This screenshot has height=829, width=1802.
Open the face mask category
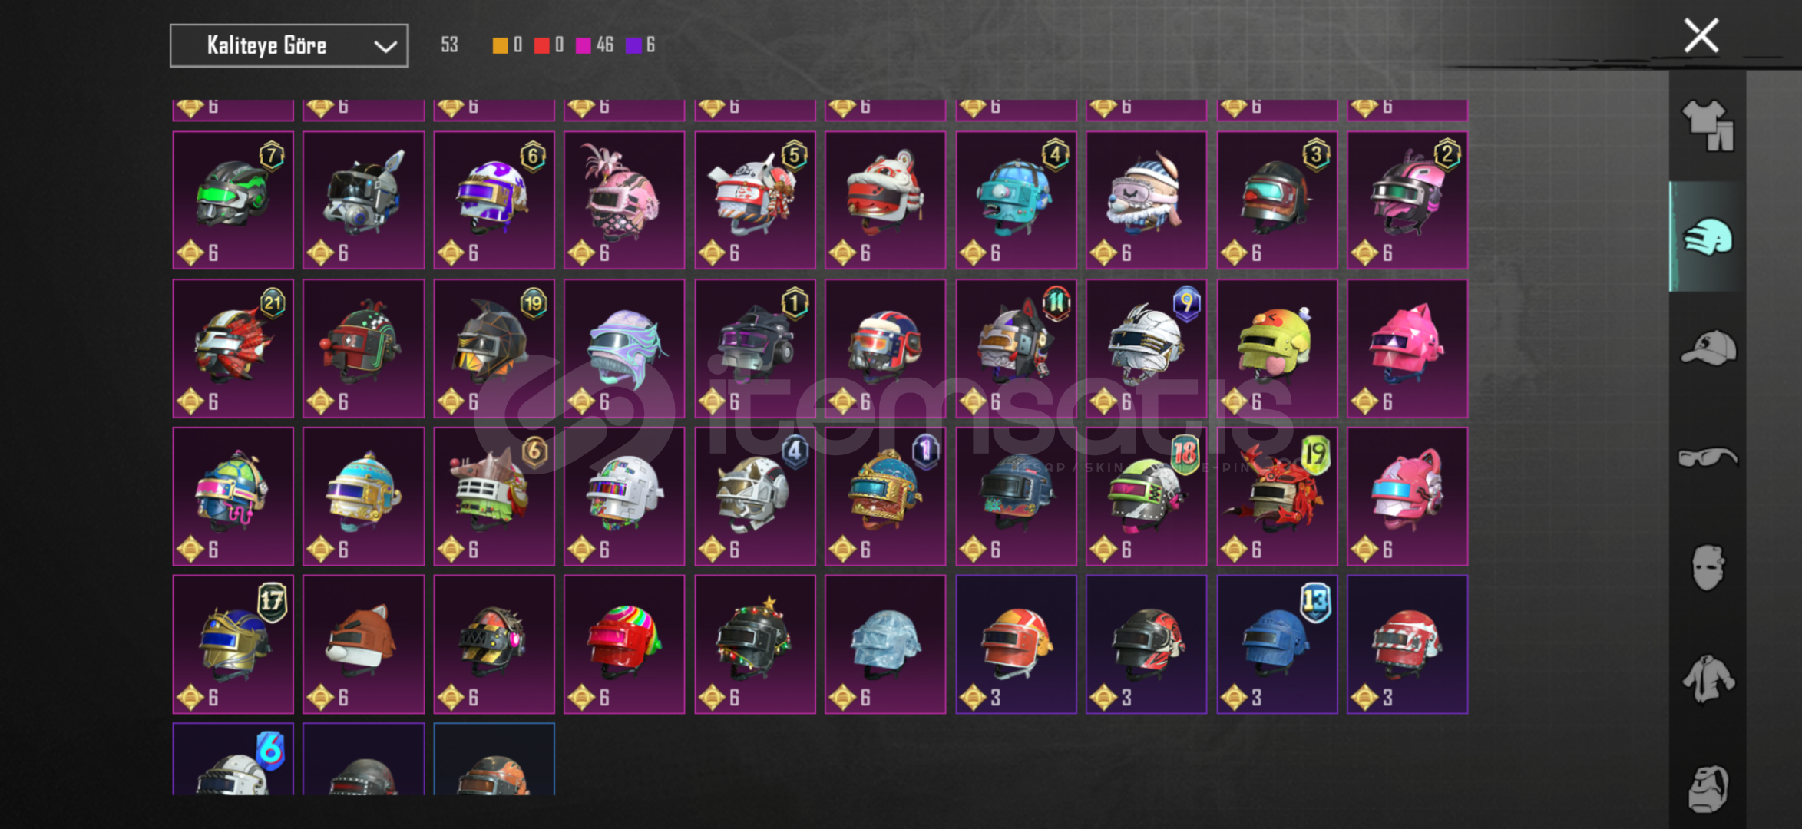1708,567
